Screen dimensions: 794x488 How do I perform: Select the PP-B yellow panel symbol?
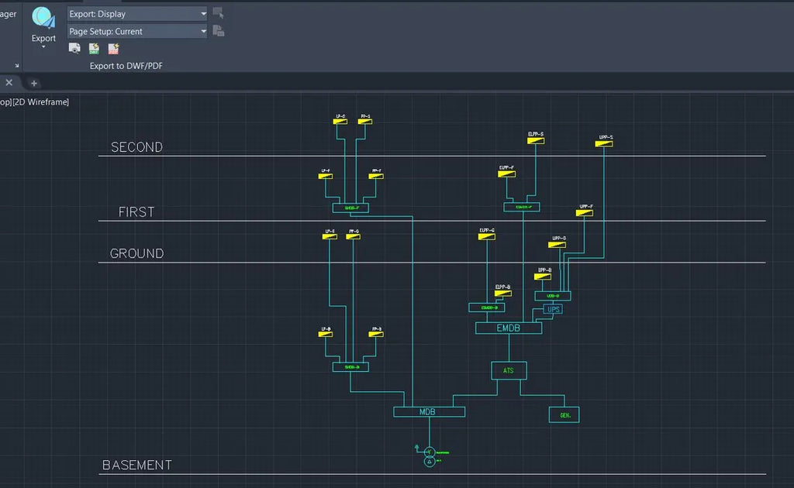coord(376,334)
